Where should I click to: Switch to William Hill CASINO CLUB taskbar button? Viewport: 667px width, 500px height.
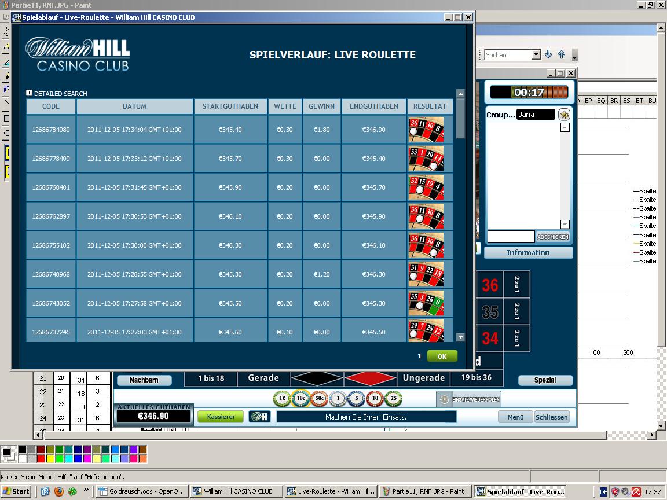click(x=236, y=491)
